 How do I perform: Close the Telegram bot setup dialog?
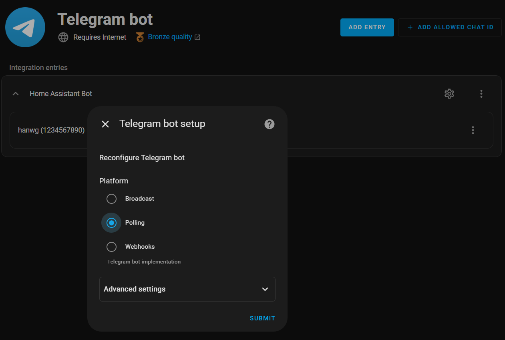(x=105, y=124)
